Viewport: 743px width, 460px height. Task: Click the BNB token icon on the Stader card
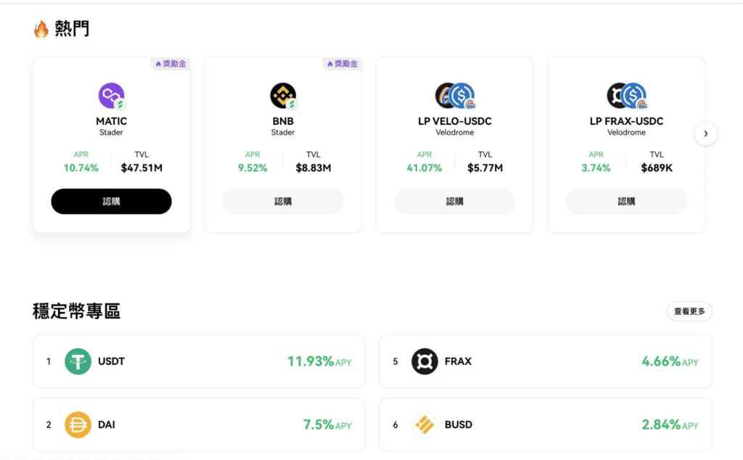tap(282, 94)
